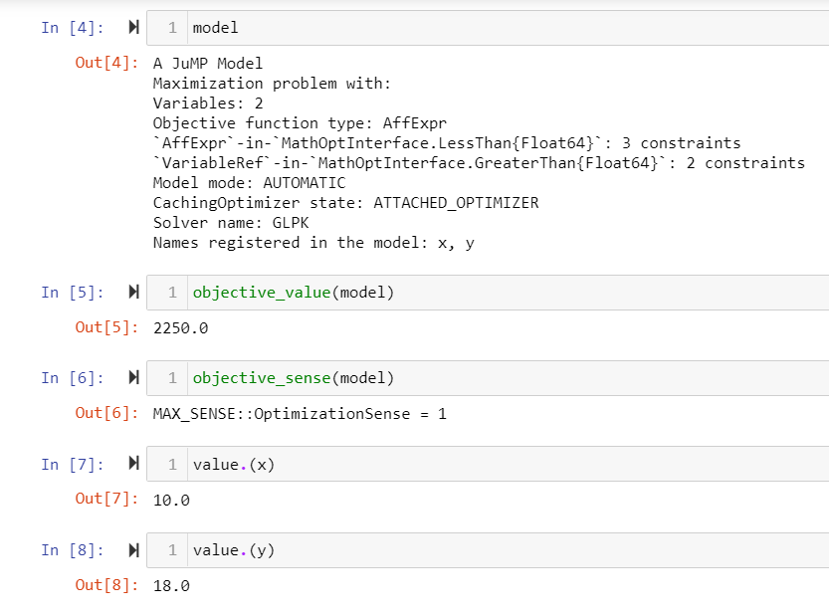Image resolution: width=829 pixels, height=616 pixels.
Task: Select the value.(y) code cell
Action: pyautogui.click(x=498, y=550)
